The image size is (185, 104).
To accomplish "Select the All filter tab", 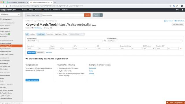I will tap(27, 34).
